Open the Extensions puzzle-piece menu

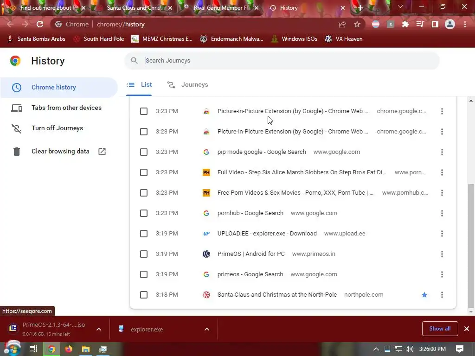click(405, 24)
